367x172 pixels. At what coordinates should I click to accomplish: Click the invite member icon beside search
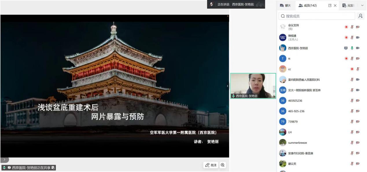coord(360,16)
